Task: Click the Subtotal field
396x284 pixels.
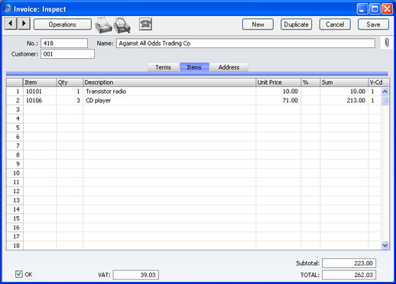Action: point(349,263)
